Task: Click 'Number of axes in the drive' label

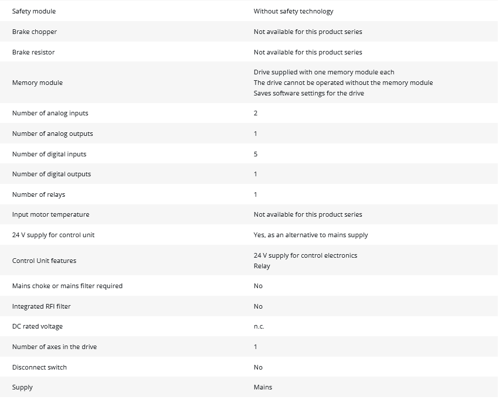Action: point(55,347)
